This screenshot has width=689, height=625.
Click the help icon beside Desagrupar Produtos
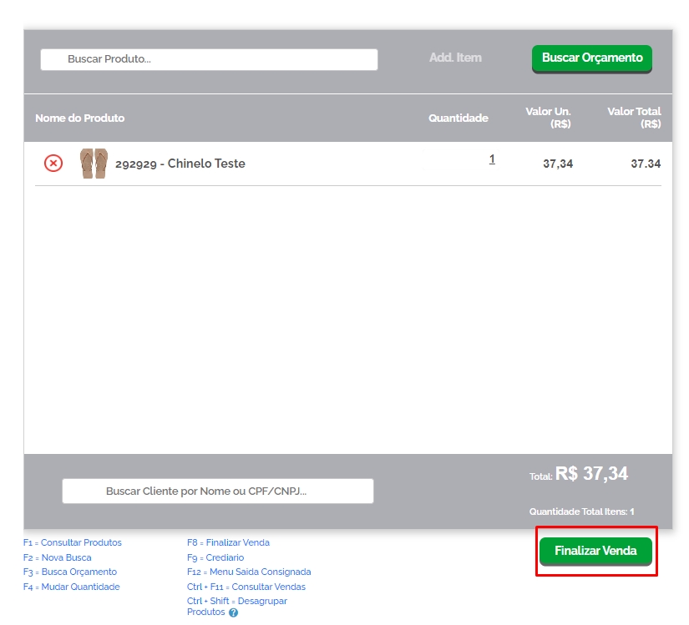click(x=233, y=612)
